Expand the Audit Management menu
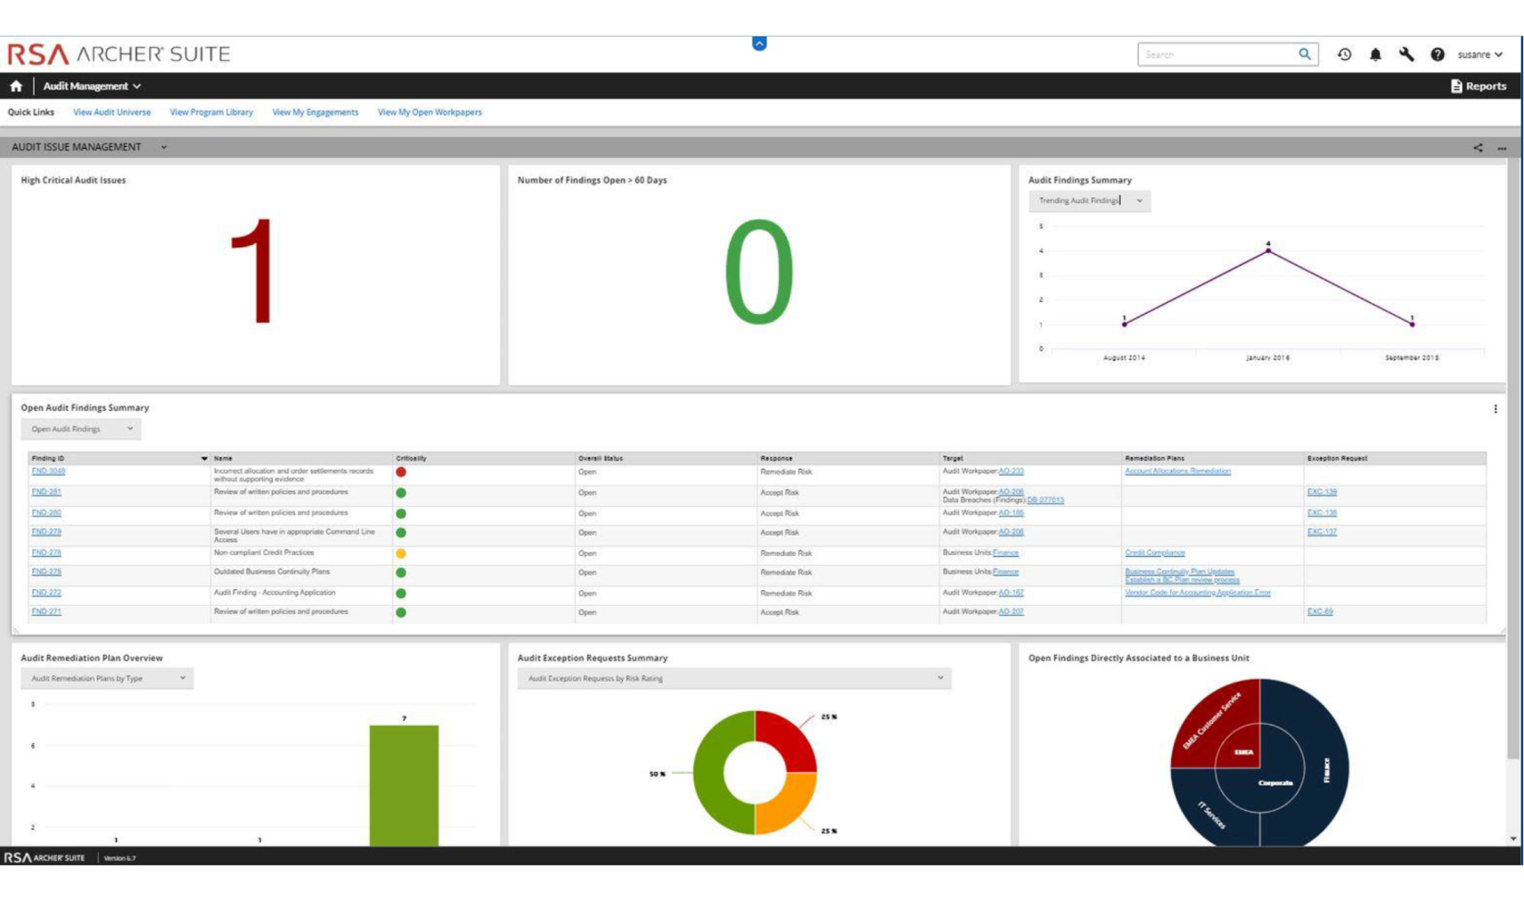Viewport: 1524px width, 901px height. click(92, 86)
